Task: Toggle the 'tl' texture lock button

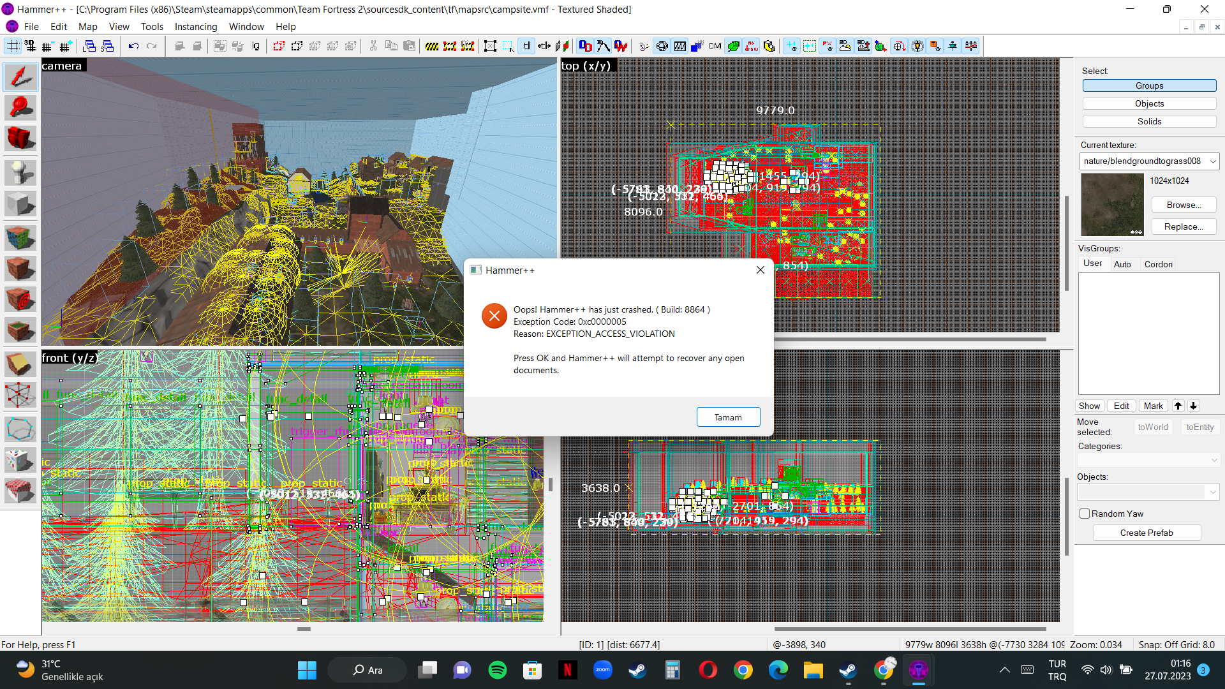Action: tap(526, 46)
